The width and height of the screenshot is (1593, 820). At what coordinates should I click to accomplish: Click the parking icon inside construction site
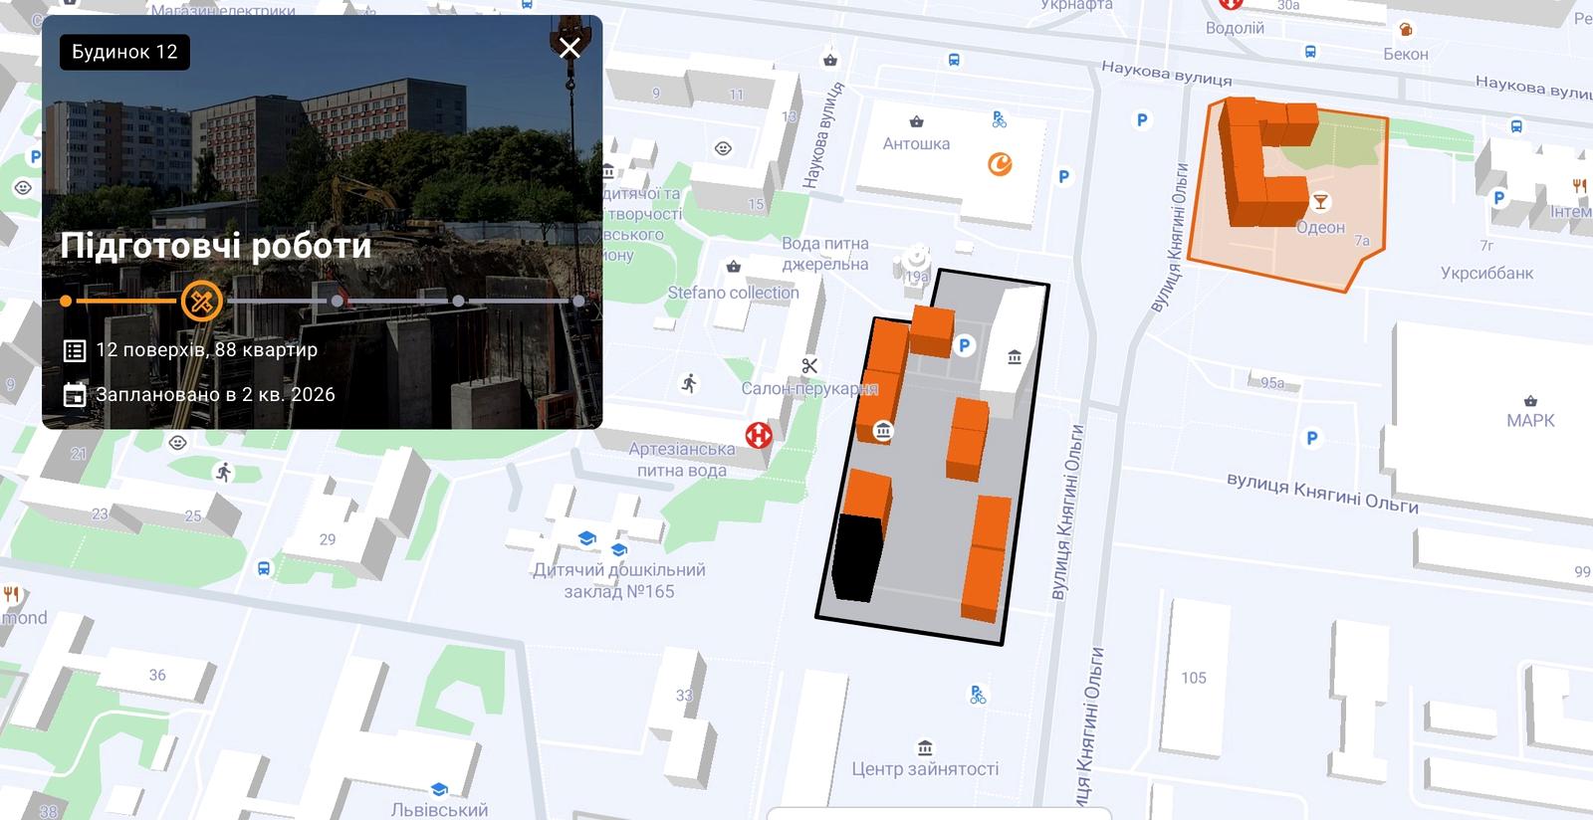click(963, 346)
